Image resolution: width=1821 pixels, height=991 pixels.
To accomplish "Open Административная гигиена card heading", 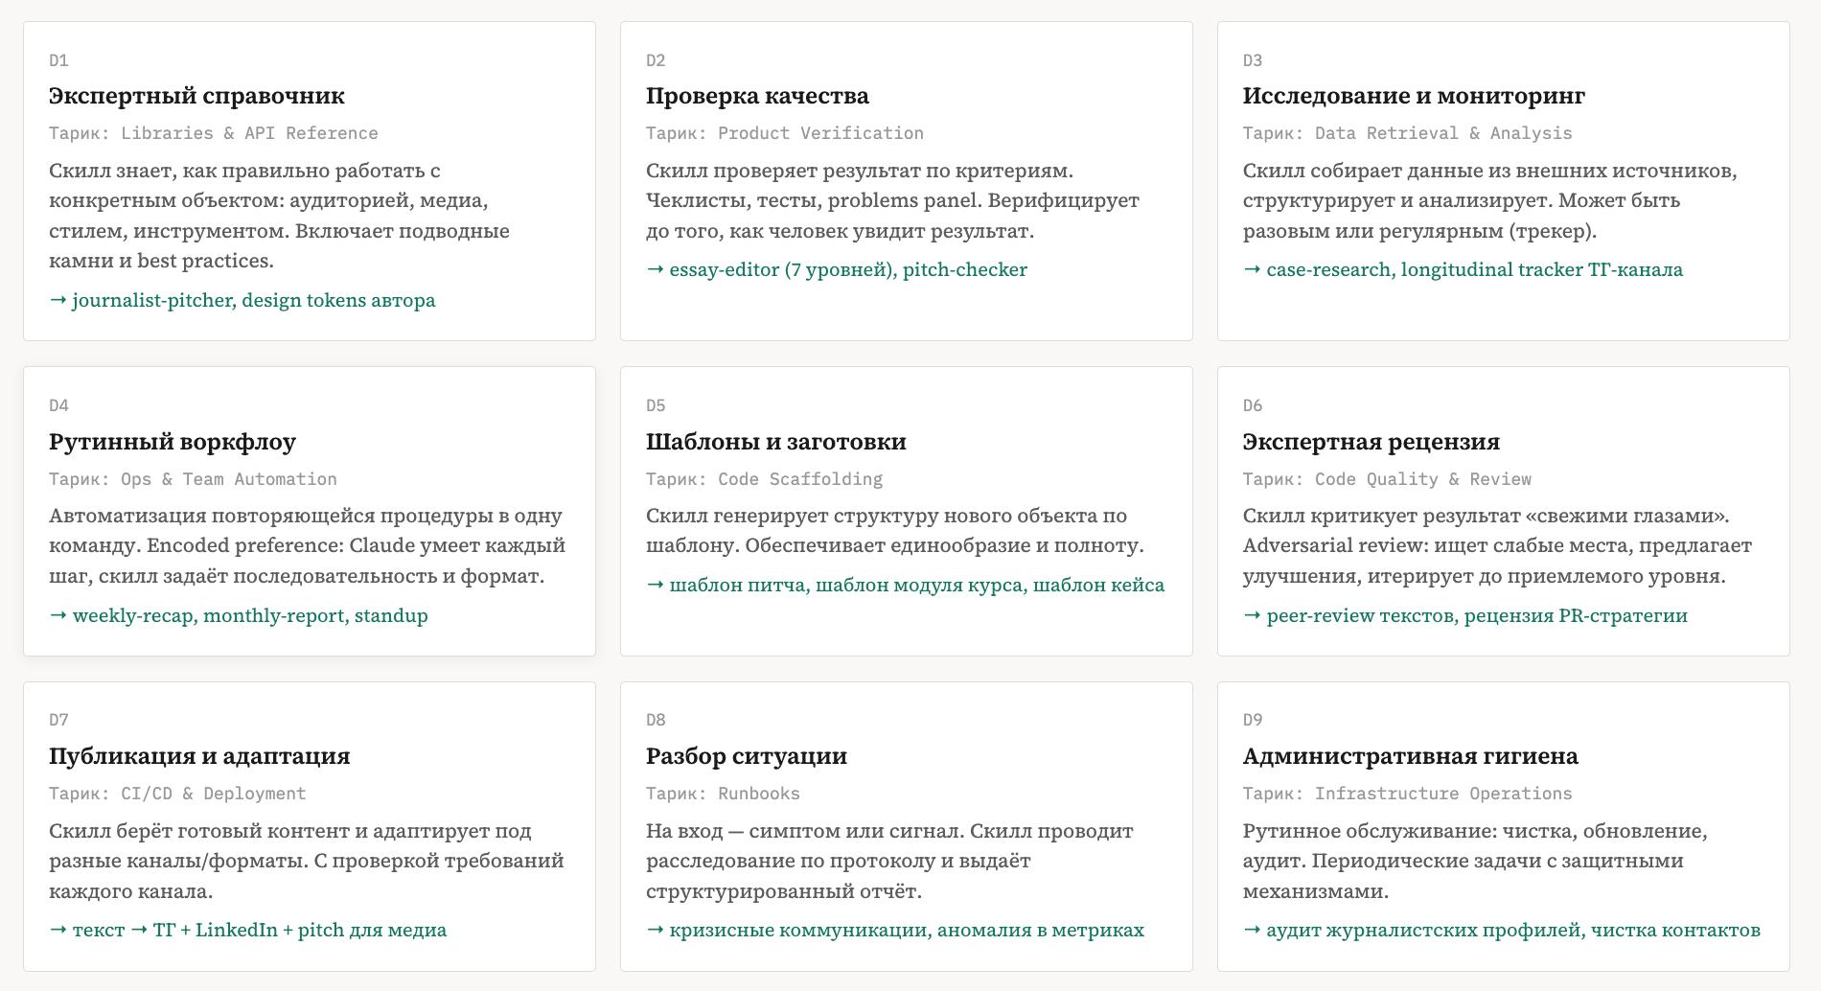I will pos(1410,756).
